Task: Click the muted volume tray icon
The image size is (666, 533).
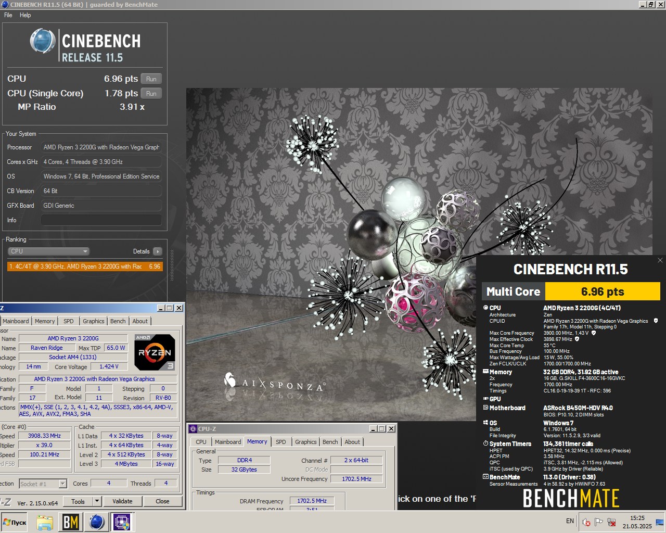Action: point(586,522)
